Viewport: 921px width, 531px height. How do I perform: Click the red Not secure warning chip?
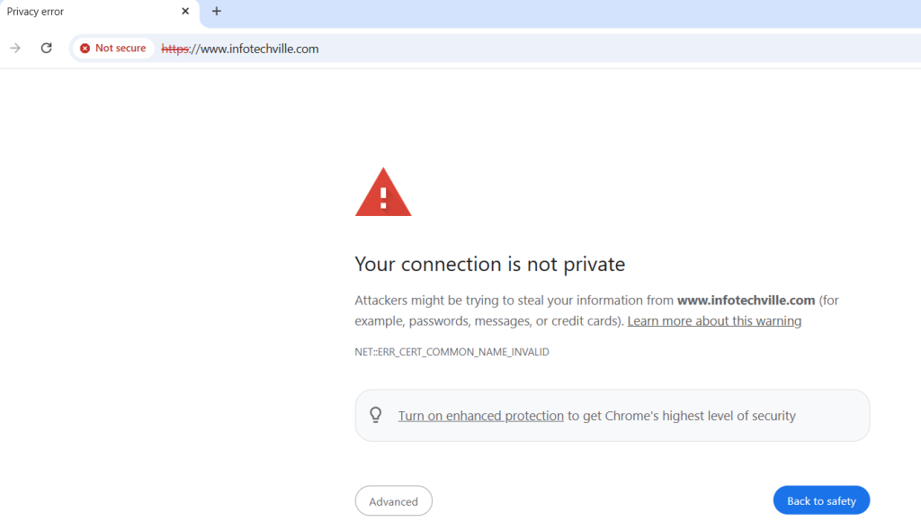pyautogui.click(x=113, y=49)
